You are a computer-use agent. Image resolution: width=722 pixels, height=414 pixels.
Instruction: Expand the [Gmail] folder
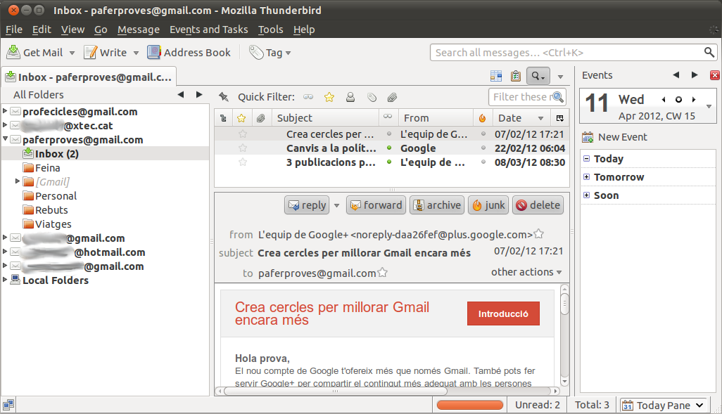[18, 182]
